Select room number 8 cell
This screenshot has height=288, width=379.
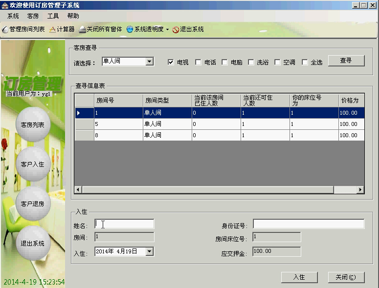click(118, 135)
